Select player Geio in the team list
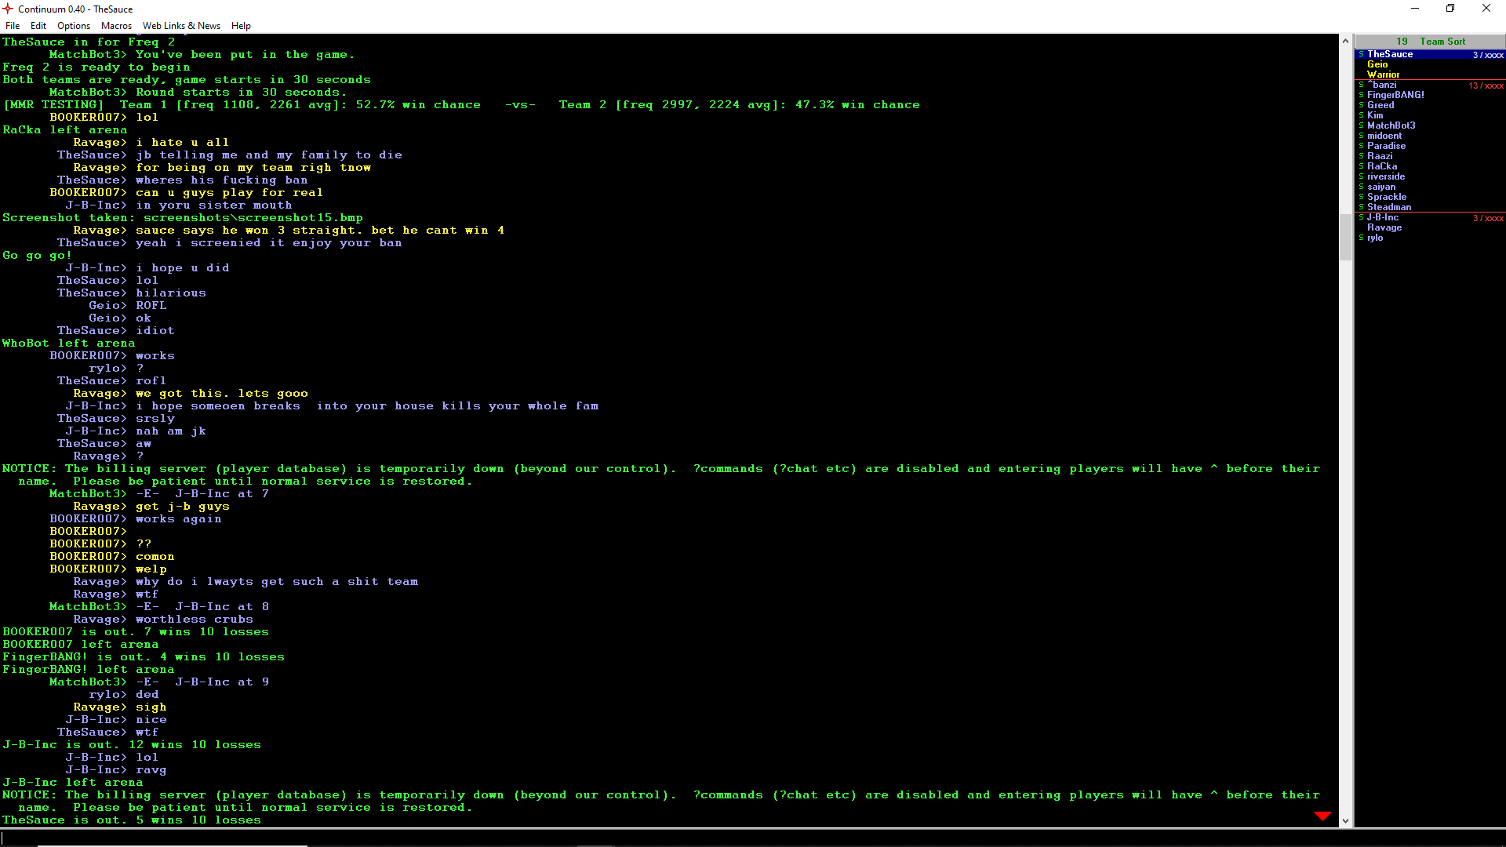This screenshot has height=847, width=1506. [x=1377, y=64]
